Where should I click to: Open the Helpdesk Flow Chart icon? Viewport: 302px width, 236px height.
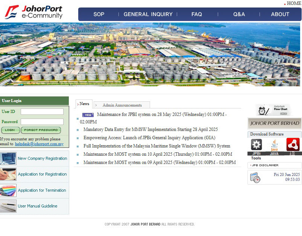(x=274, y=110)
